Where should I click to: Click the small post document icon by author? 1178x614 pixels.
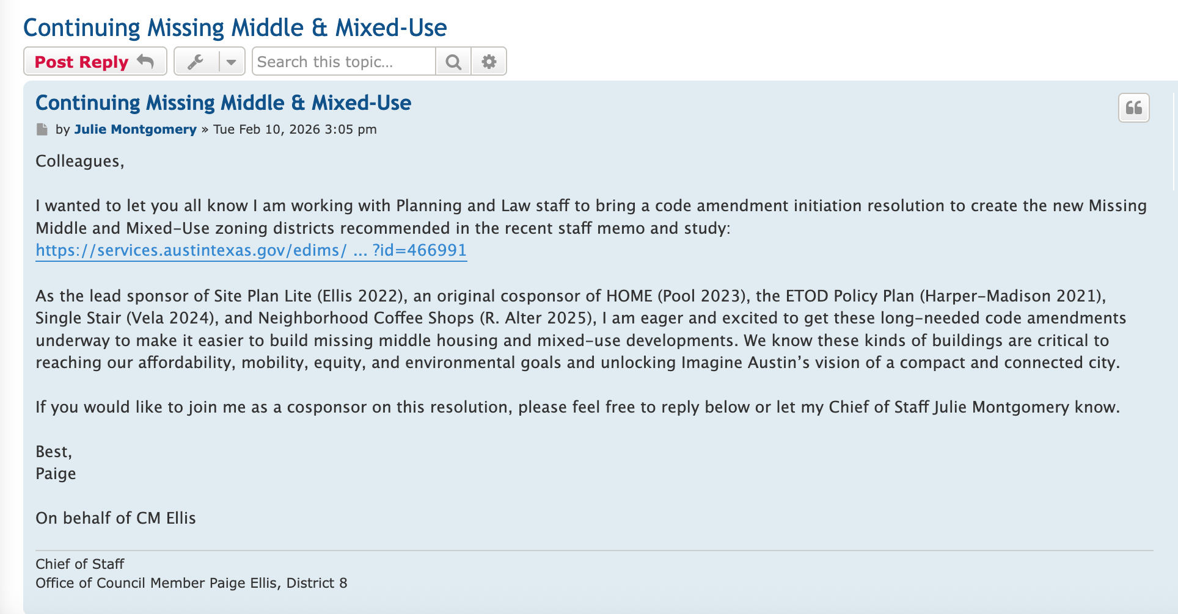(x=42, y=129)
